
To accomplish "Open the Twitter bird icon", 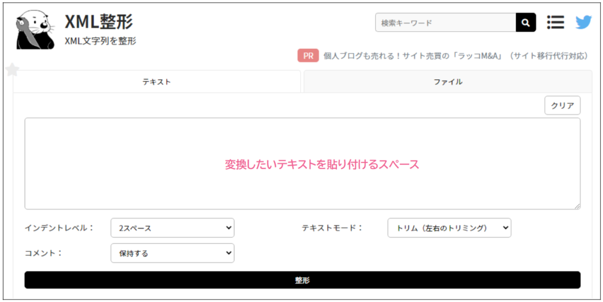I will [583, 22].
